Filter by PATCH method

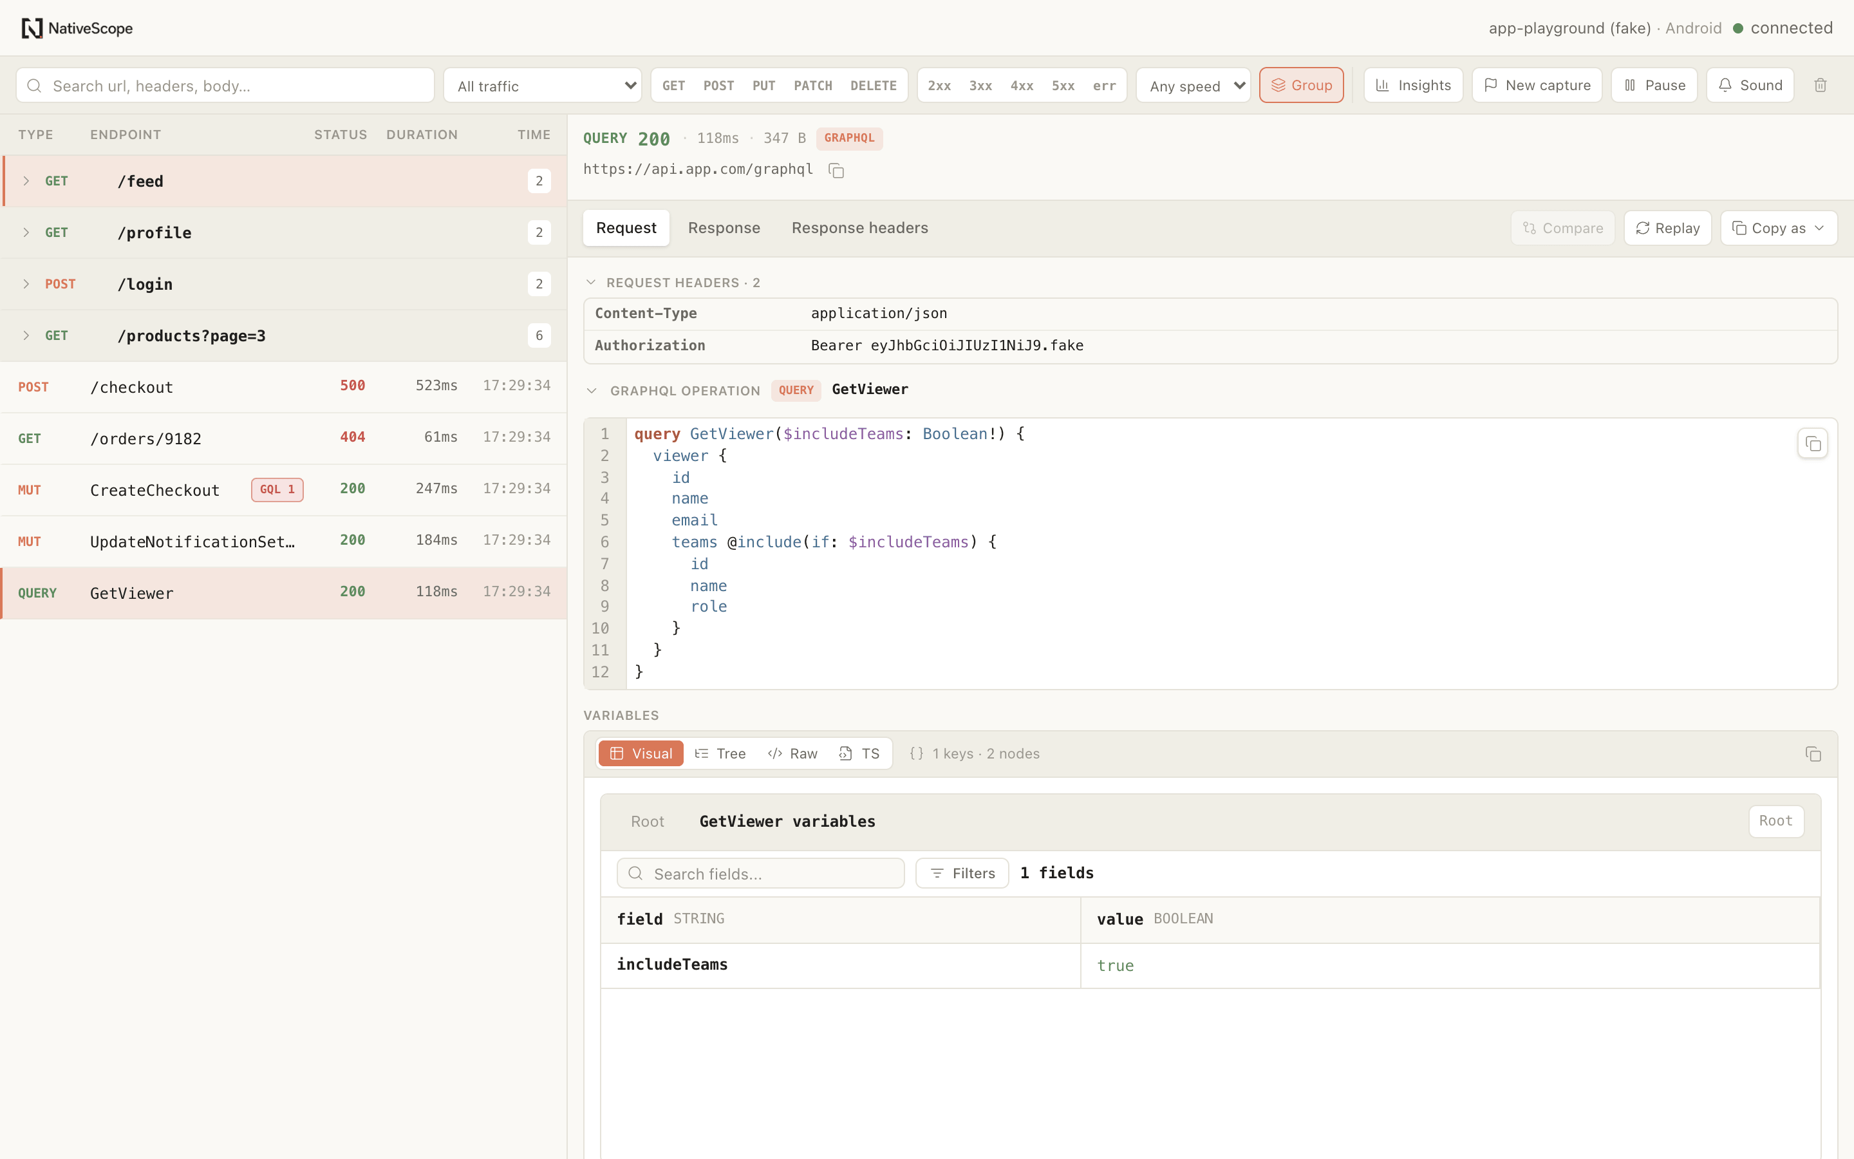[813, 86]
